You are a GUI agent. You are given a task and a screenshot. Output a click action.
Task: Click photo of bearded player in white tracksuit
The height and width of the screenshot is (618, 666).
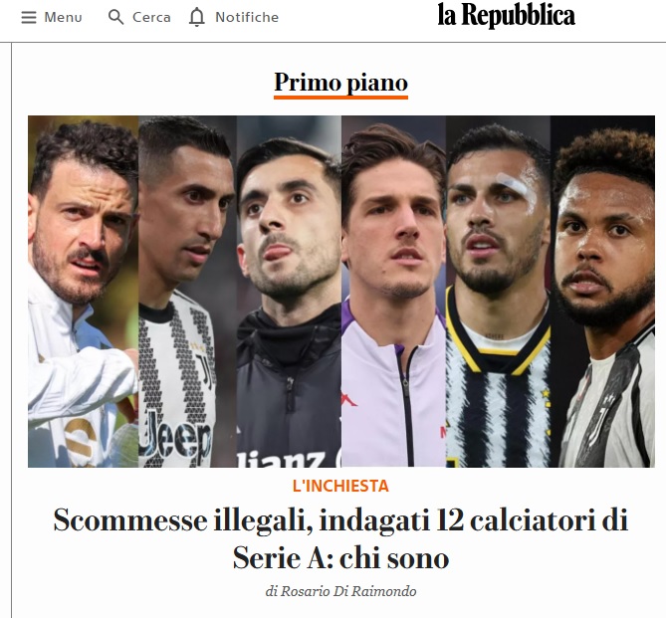click(84, 292)
